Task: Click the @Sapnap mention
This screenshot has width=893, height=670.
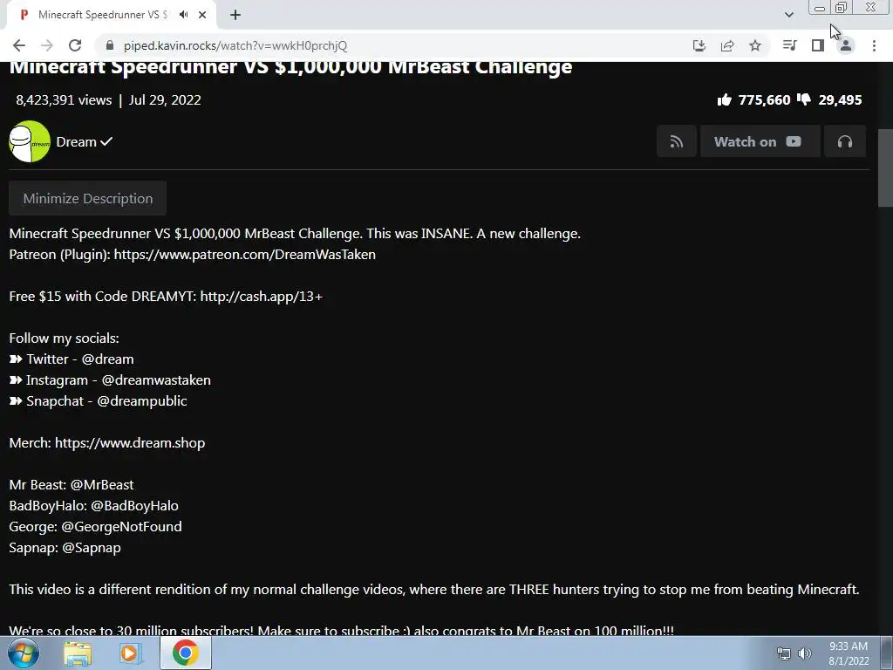Action: coord(91,548)
